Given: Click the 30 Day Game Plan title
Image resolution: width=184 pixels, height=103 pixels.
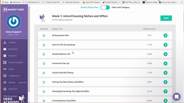Looking at the screenshot, I should [x=60, y=35].
